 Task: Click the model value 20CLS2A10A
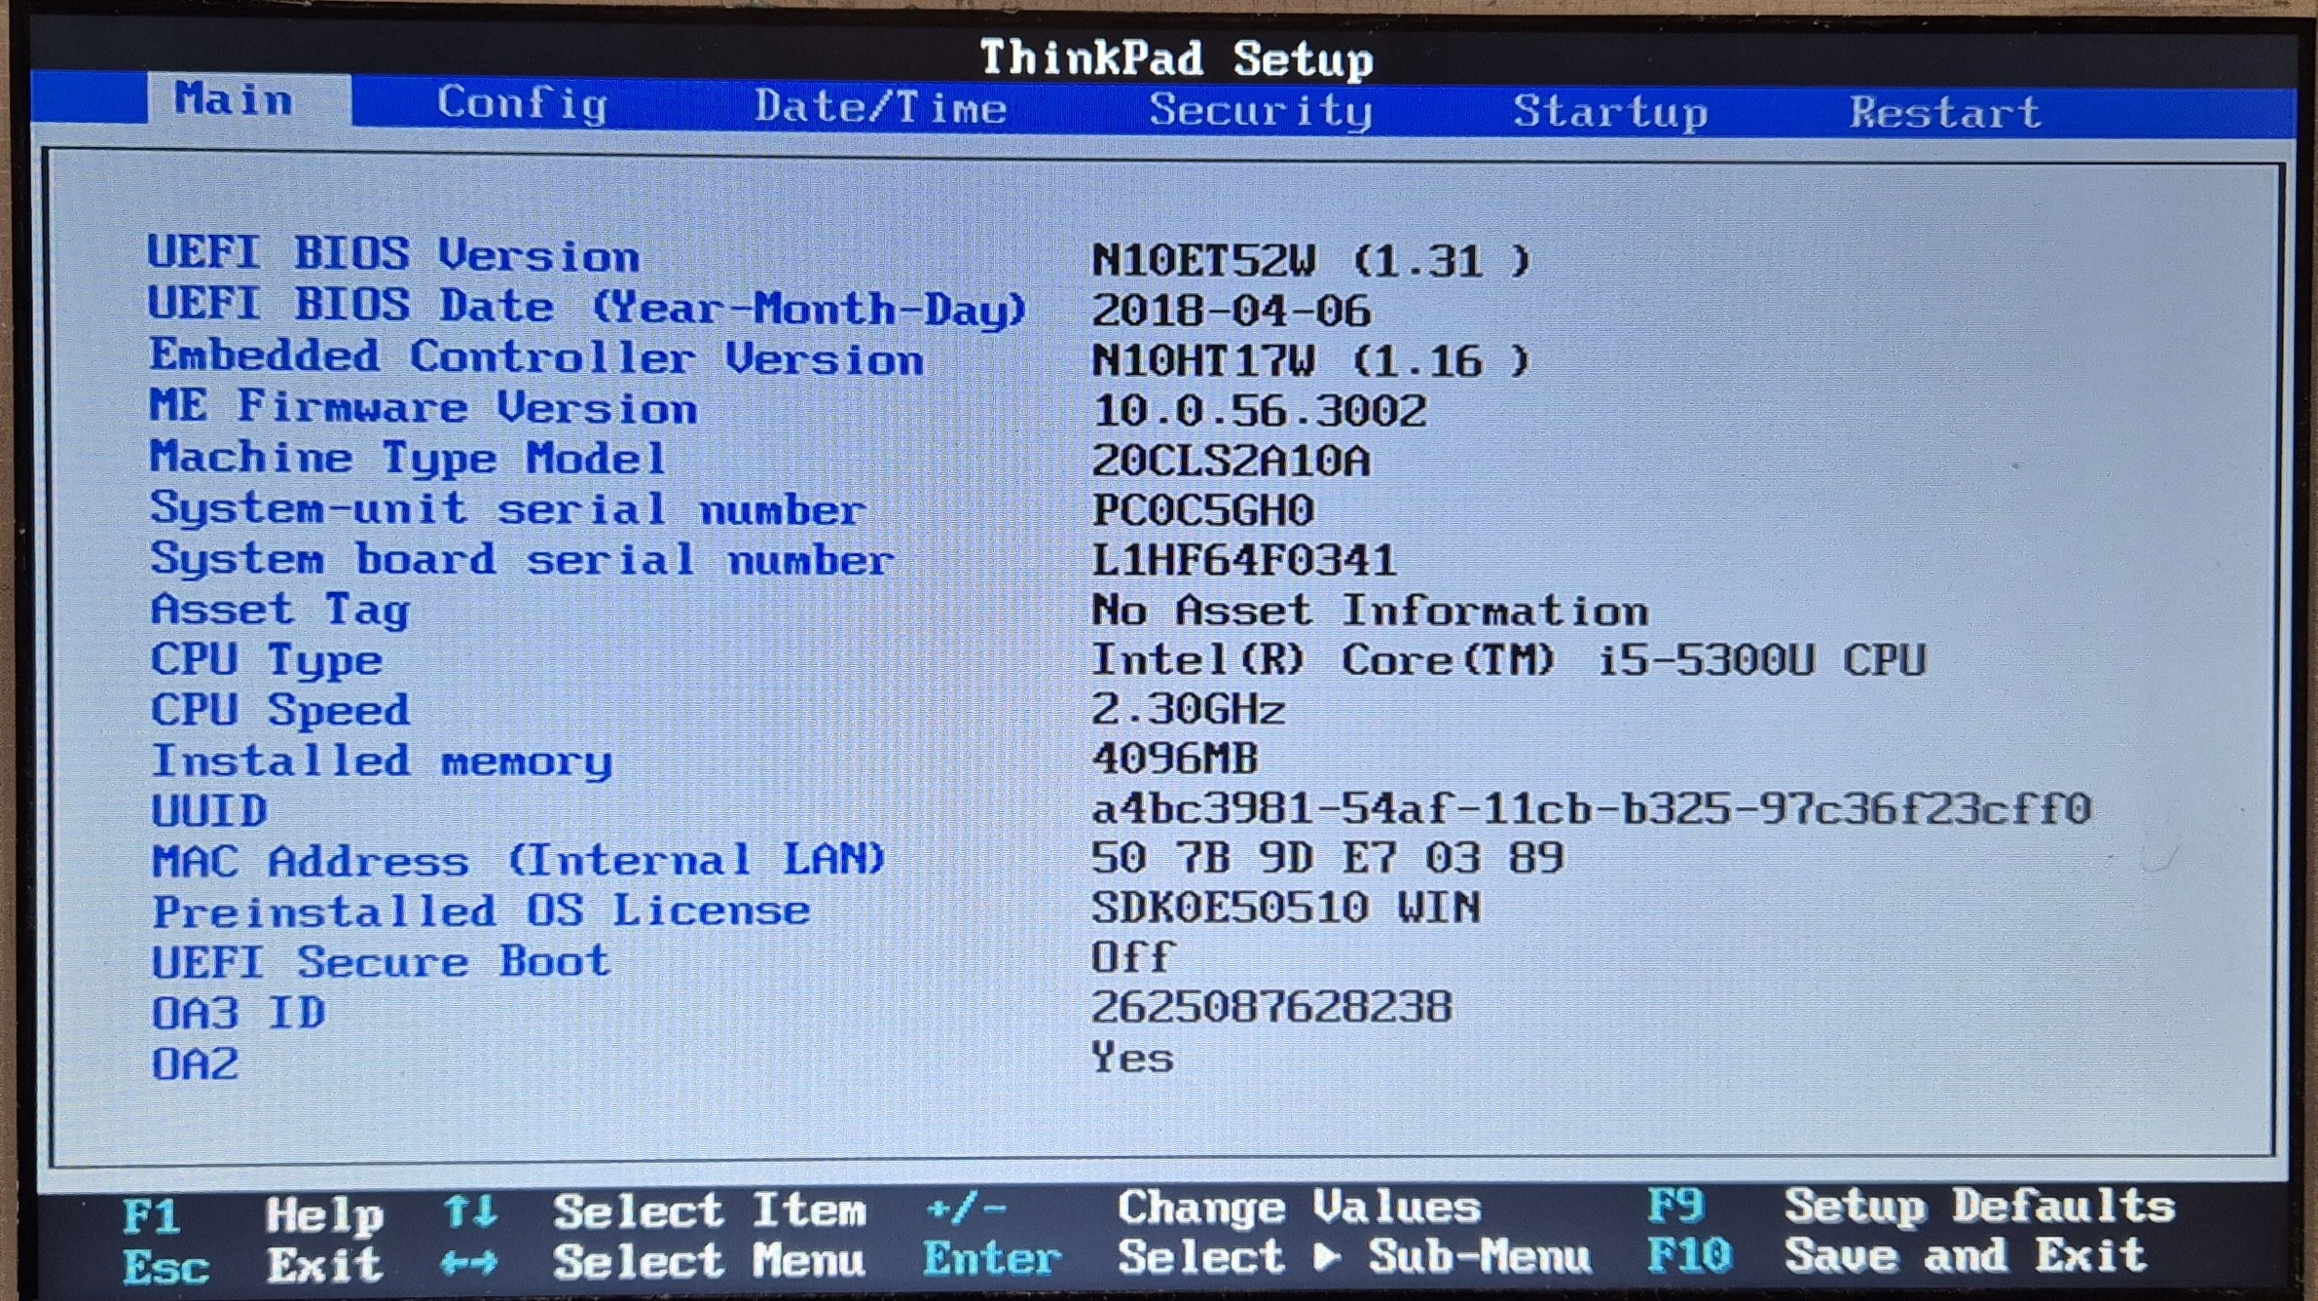point(1231,462)
